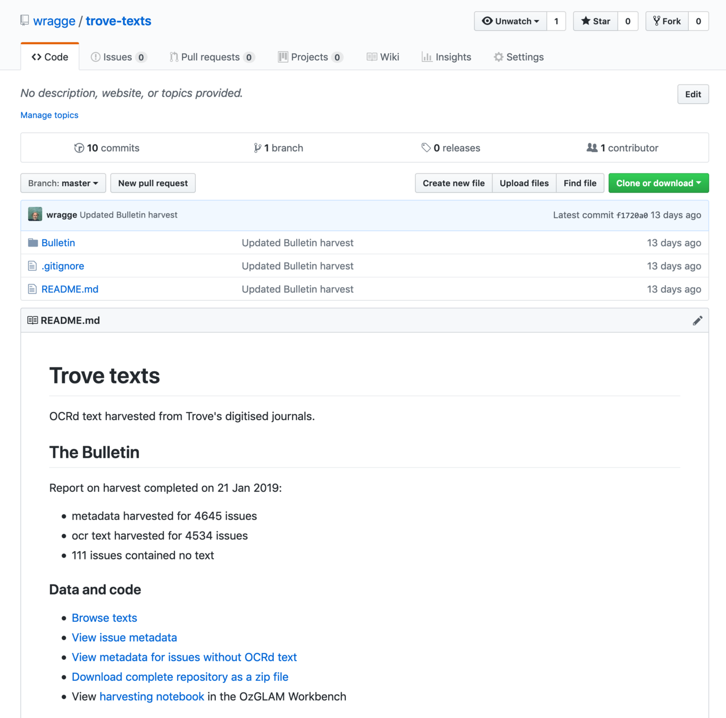Click the Manage topics link

49,115
